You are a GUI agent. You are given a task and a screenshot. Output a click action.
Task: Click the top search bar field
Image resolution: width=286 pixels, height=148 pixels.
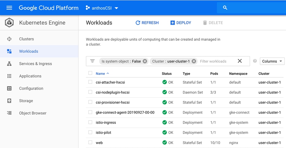(251, 8)
